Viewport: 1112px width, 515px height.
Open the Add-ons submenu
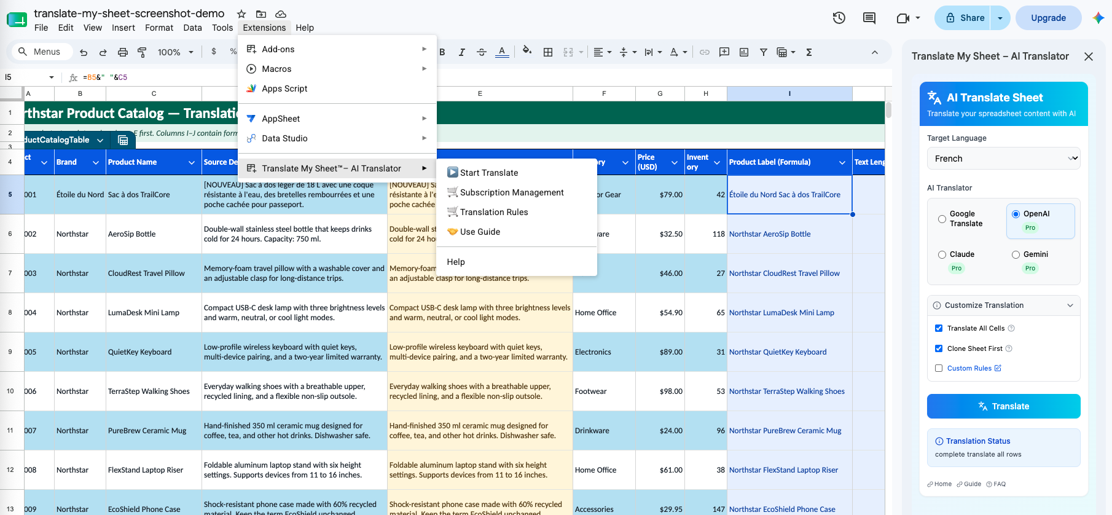(x=337, y=49)
